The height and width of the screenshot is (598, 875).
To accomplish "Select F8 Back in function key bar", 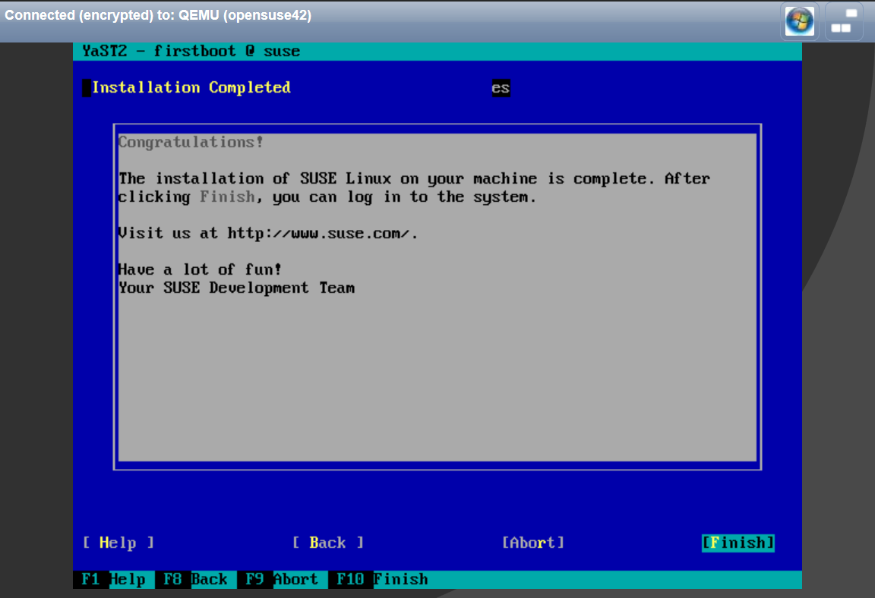I will tap(195, 580).
